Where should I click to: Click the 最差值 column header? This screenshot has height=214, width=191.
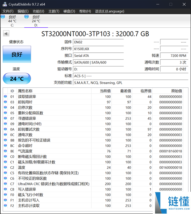coord(122,91)
